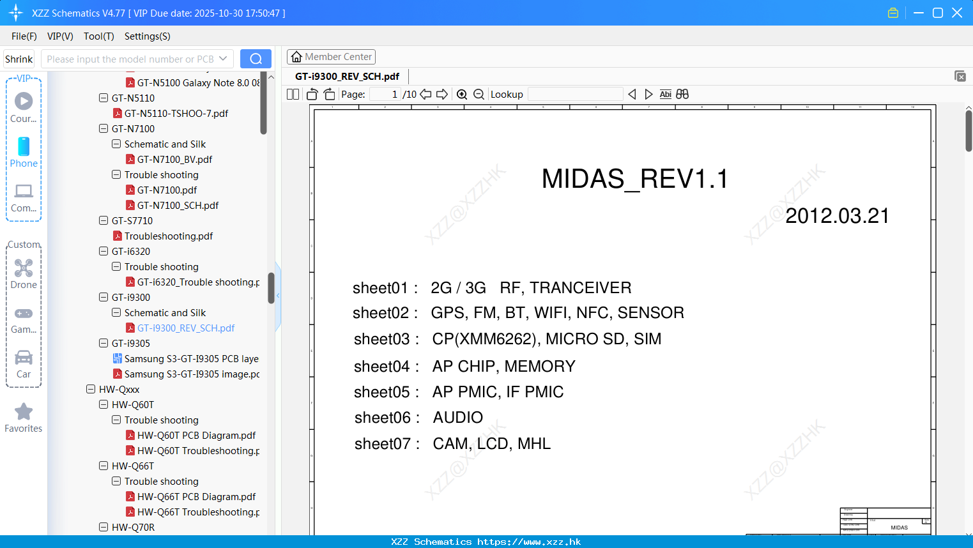This screenshot has height=548, width=973.
Task: Click the Lookup text field
Action: coord(576,95)
